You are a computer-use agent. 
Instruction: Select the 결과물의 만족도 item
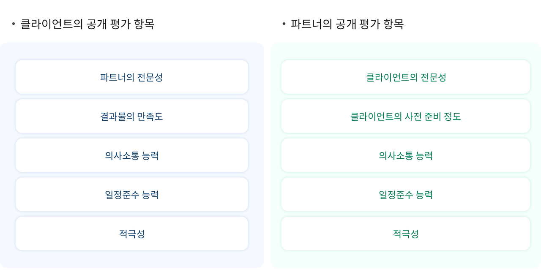pos(132,116)
